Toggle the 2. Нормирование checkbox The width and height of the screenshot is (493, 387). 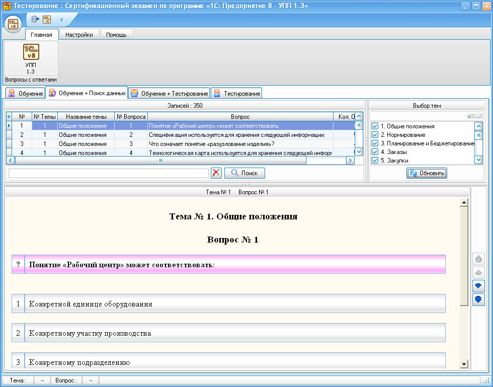tap(375, 135)
